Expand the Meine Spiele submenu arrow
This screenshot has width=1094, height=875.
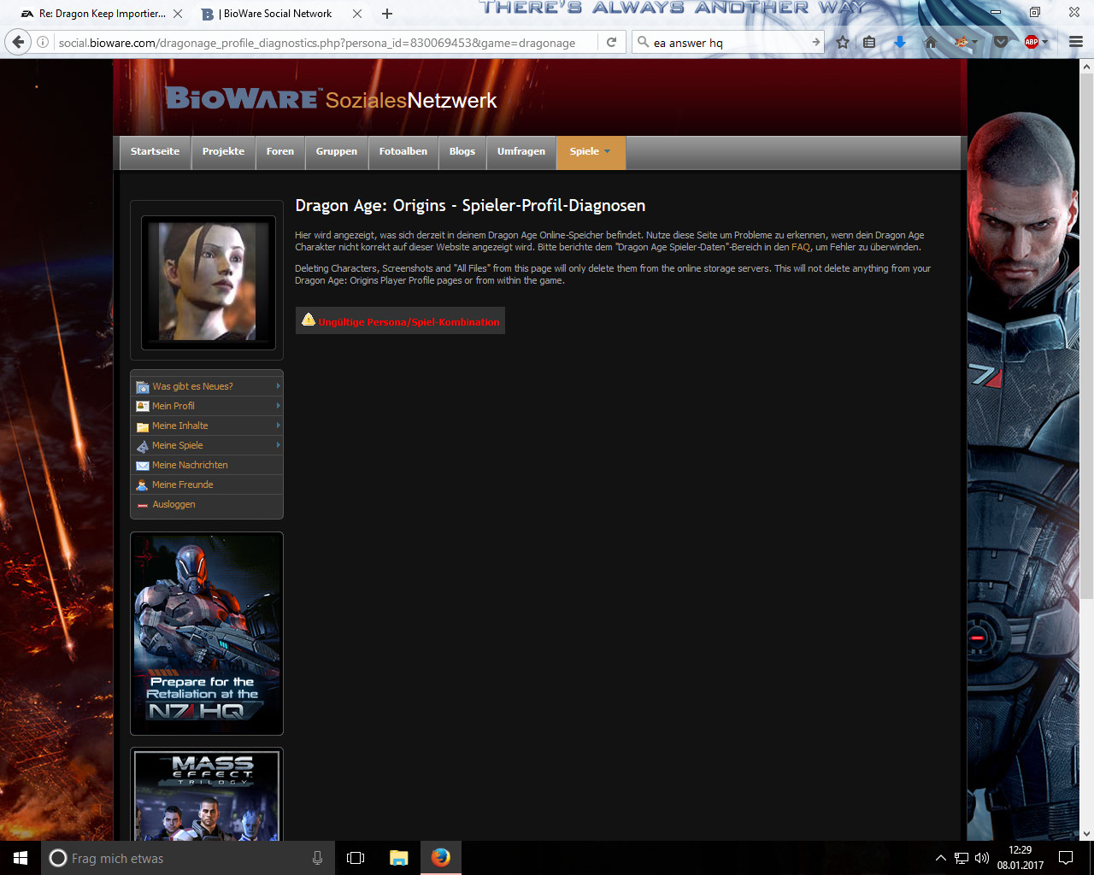click(x=279, y=445)
